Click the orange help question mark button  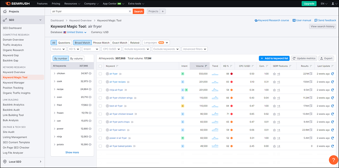click(x=333, y=160)
